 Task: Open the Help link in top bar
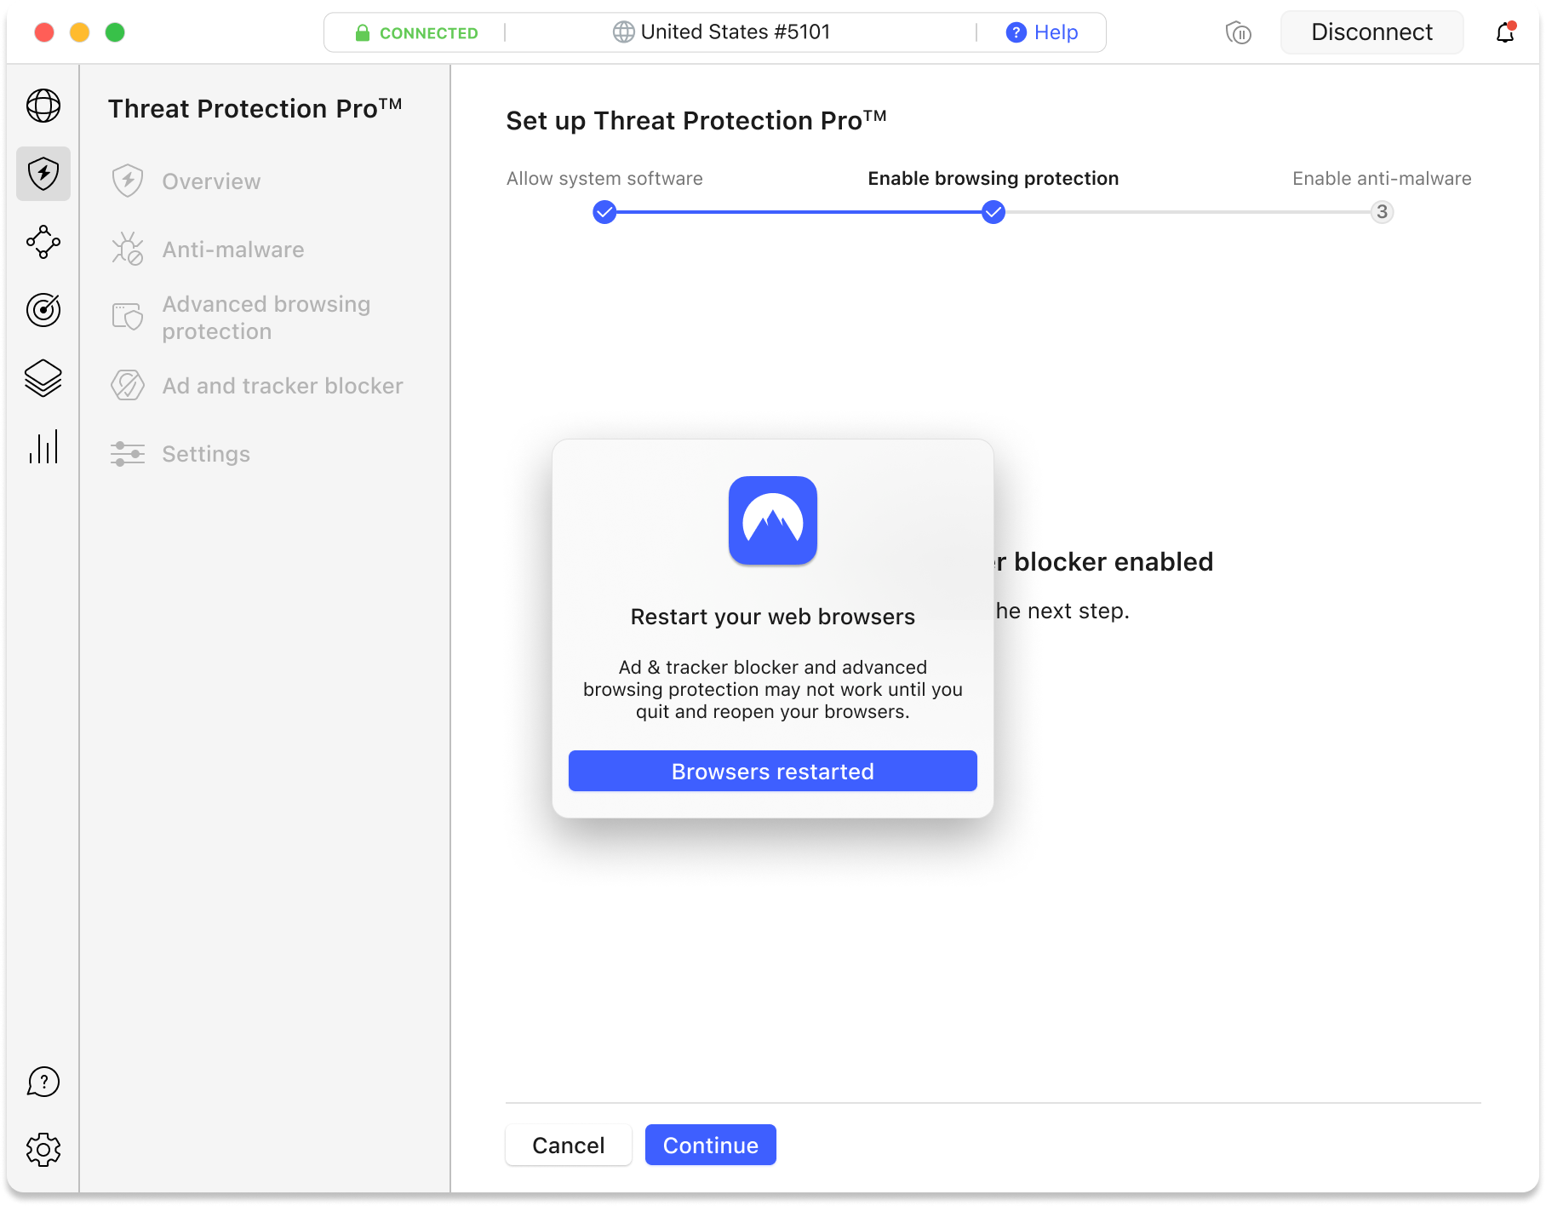coord(1042,32)
